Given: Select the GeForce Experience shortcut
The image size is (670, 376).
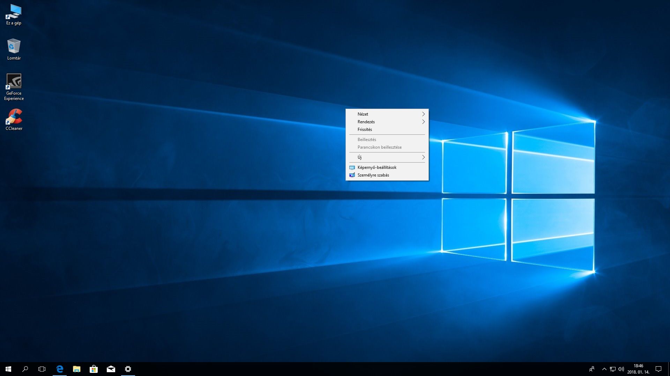Looking at the screenshot, I should 14,87.
